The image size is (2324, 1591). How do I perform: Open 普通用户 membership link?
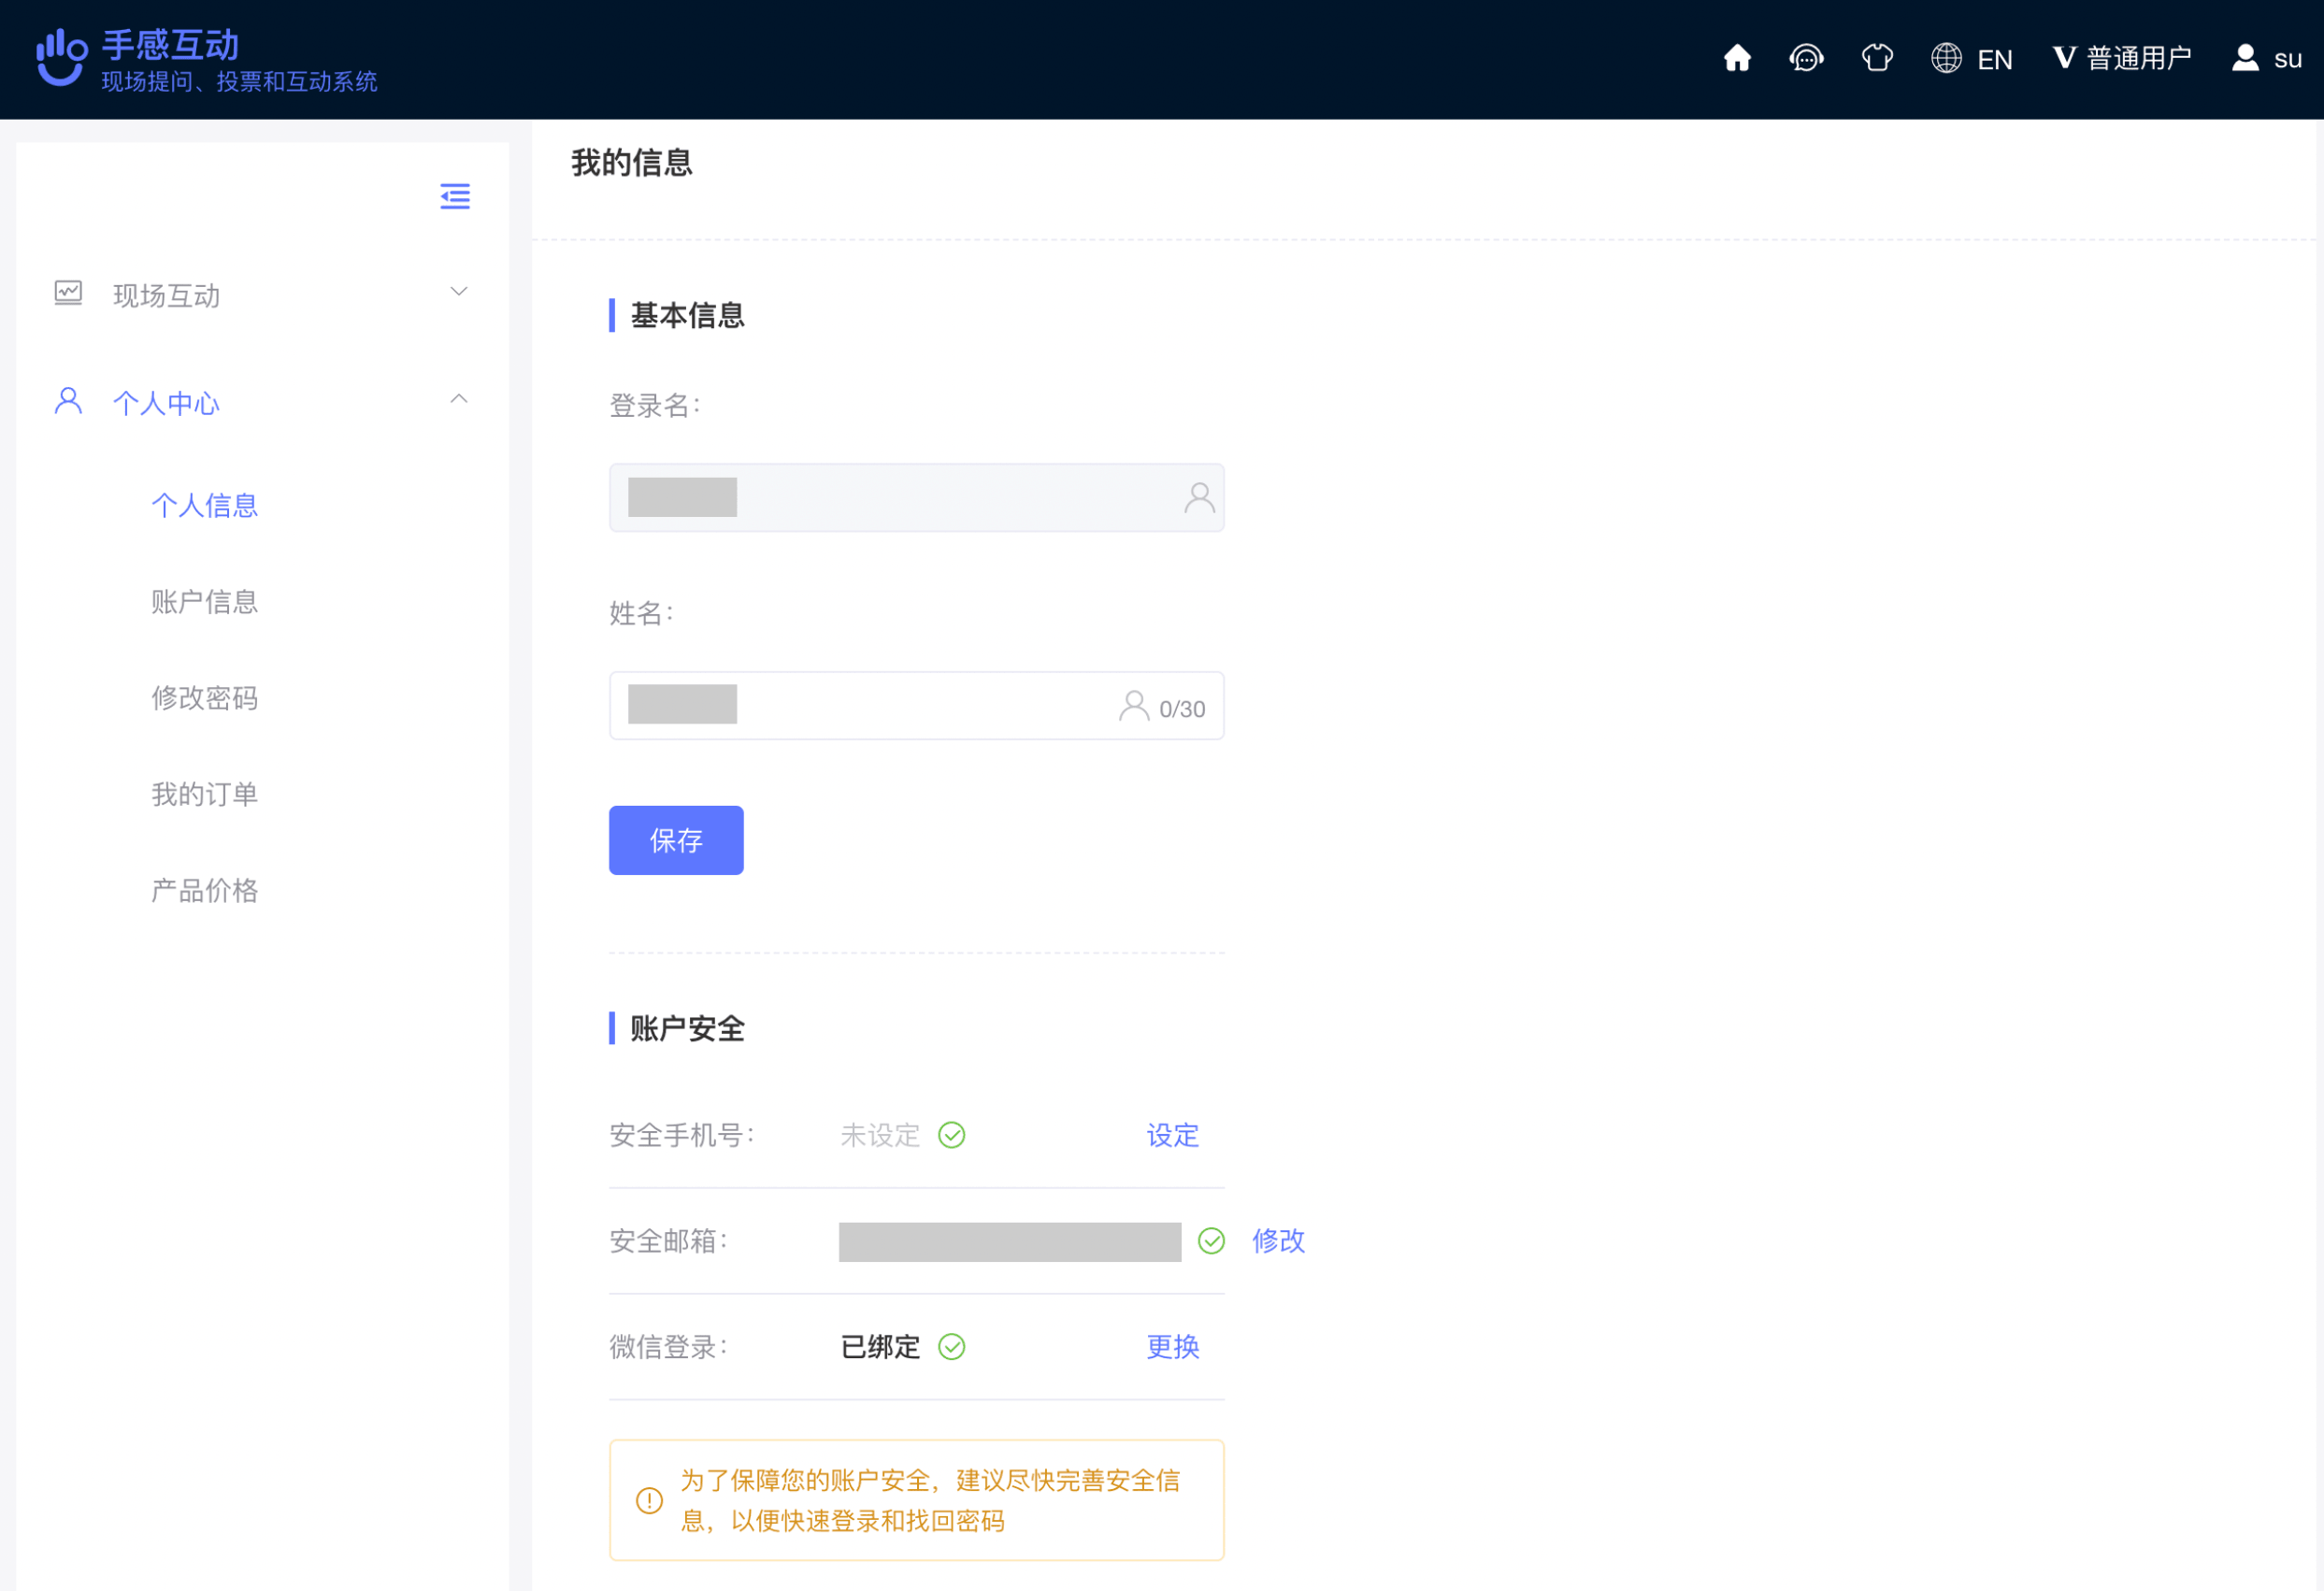point(2138,58)
